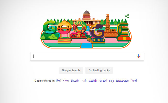Click the I'm Feeling Lucky button

pos(99,70)
